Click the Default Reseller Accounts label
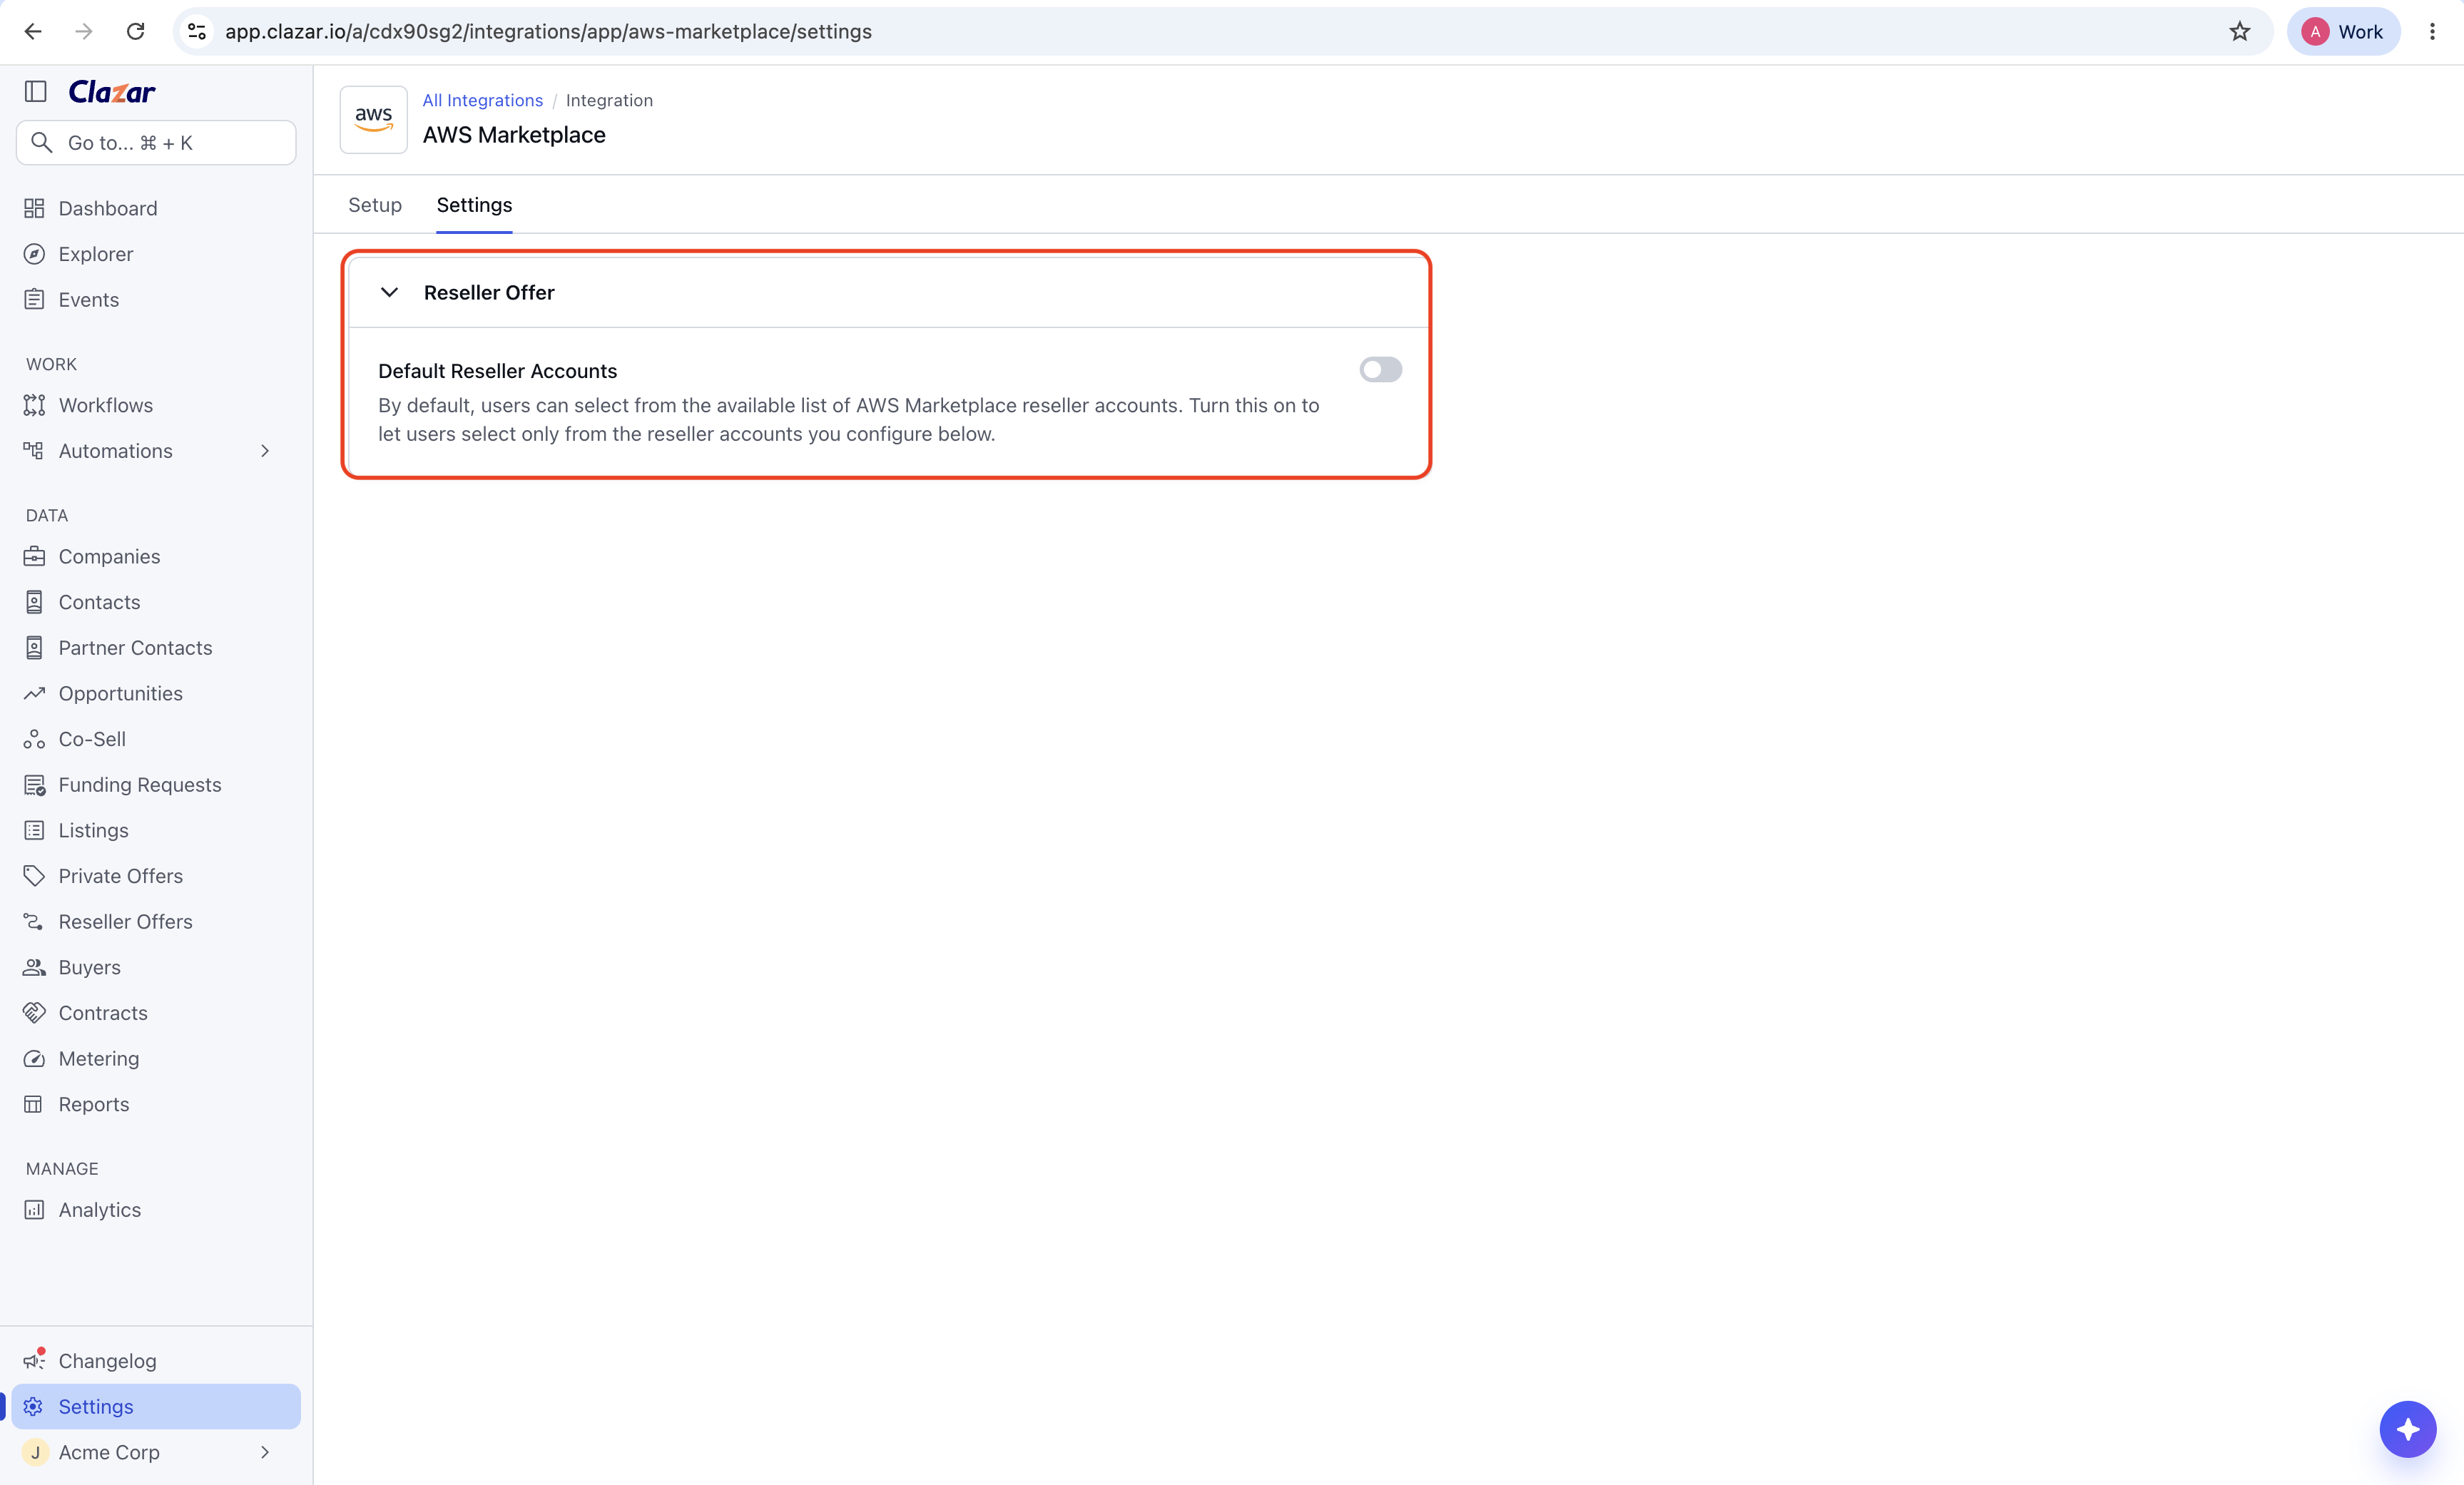2464x1485 pixels. click(x=498, y=371)
